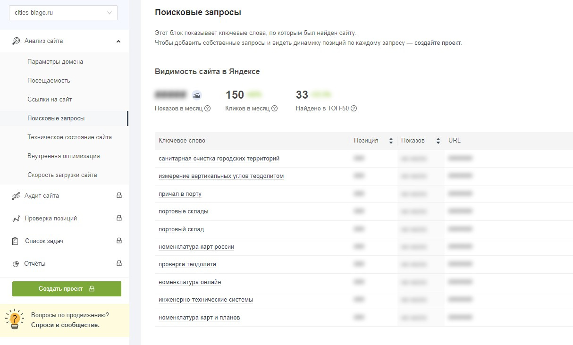Open the Спроси в сообществе link
Screen dimensions: 573x345
pyautogui.click(x=66, y=325)
